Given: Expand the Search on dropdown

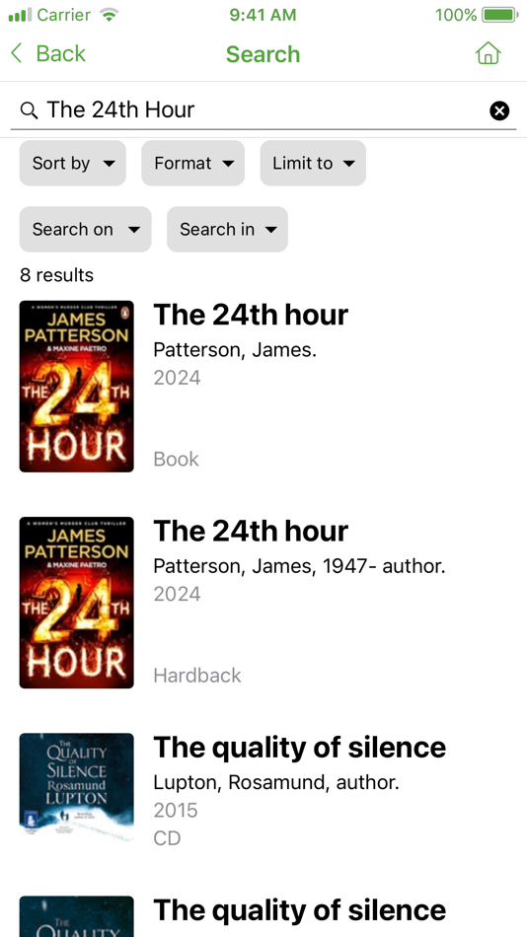Looking at the screenshot, I should [86, 230].
